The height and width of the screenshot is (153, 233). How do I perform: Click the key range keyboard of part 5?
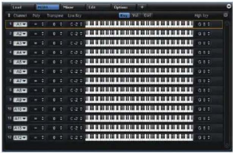139,62
